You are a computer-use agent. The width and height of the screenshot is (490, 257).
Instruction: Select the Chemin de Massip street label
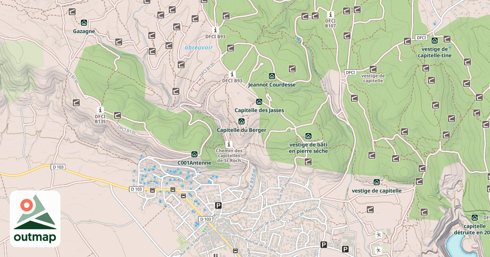(302, 215)
